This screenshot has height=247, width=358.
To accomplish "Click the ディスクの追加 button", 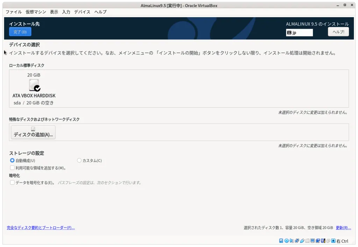I will coord(33,132).
